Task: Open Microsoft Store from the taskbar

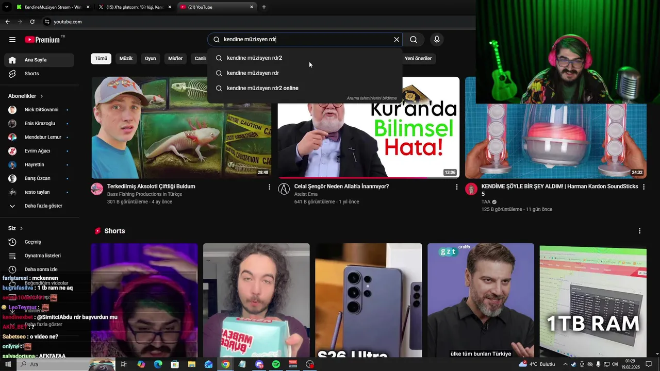Action: point(175,364)
